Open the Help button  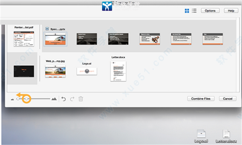[231, 10]
